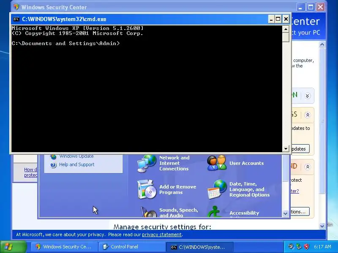Click the cmd window scrollbar thumb

coord(286,38)
